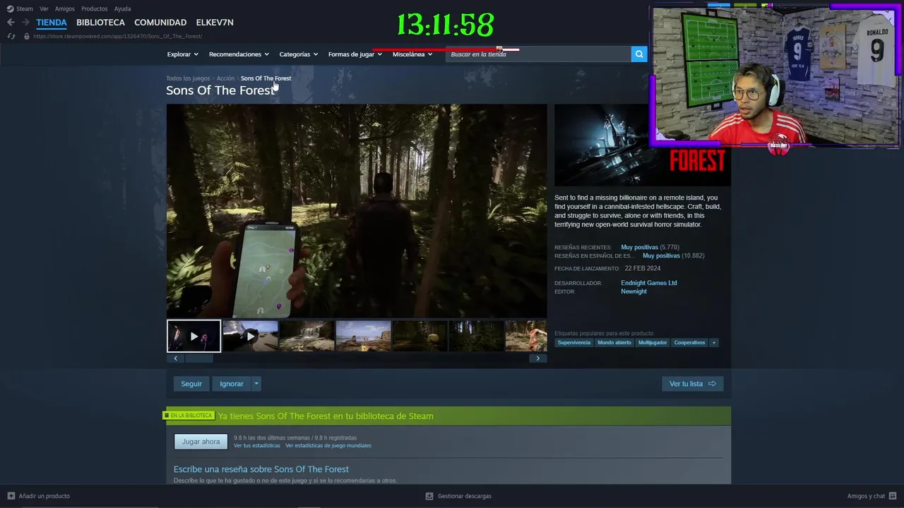Open the Acción breadcrumb link
The height and width of the screenshot is (508, 904).
[x=225, y=78]
